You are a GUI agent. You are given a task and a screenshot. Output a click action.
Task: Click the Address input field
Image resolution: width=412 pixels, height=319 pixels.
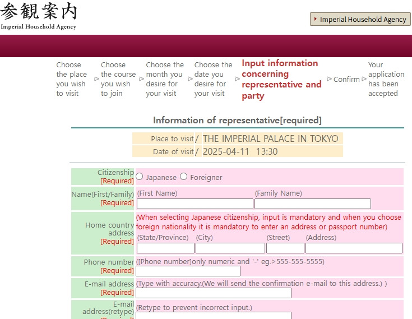click(x=354, y=248)
